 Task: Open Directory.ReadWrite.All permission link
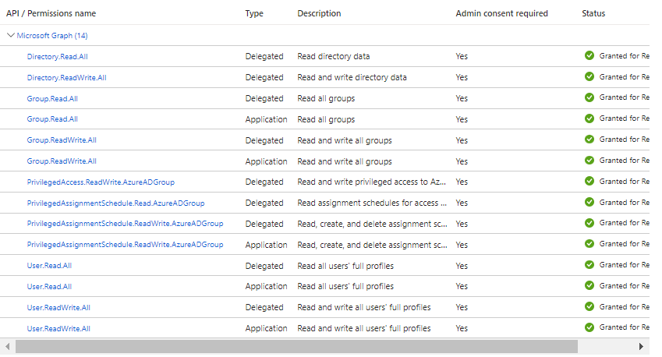[67, 78]
